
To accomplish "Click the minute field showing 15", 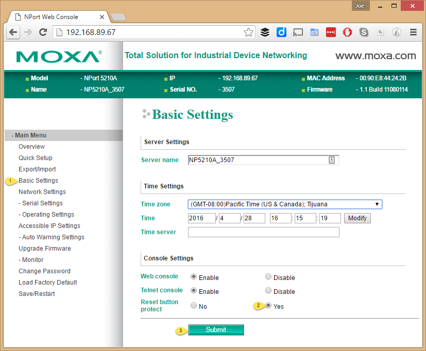I will pos(305,218).
